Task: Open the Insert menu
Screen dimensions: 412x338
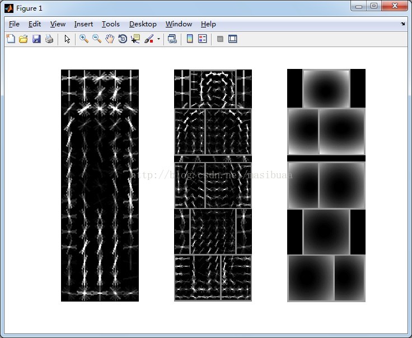Action: click(x=83, y=24)
